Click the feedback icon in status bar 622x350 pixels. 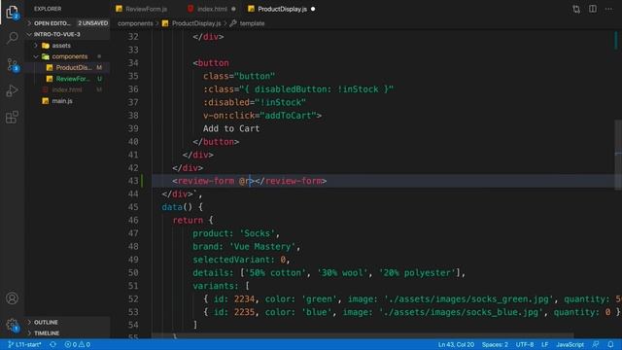click(x=596, y=344)
